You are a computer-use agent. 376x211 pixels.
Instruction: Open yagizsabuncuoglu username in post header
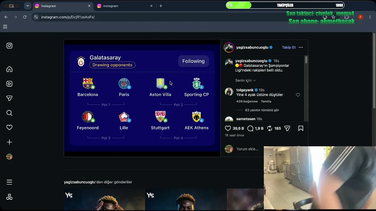point(252,47)
